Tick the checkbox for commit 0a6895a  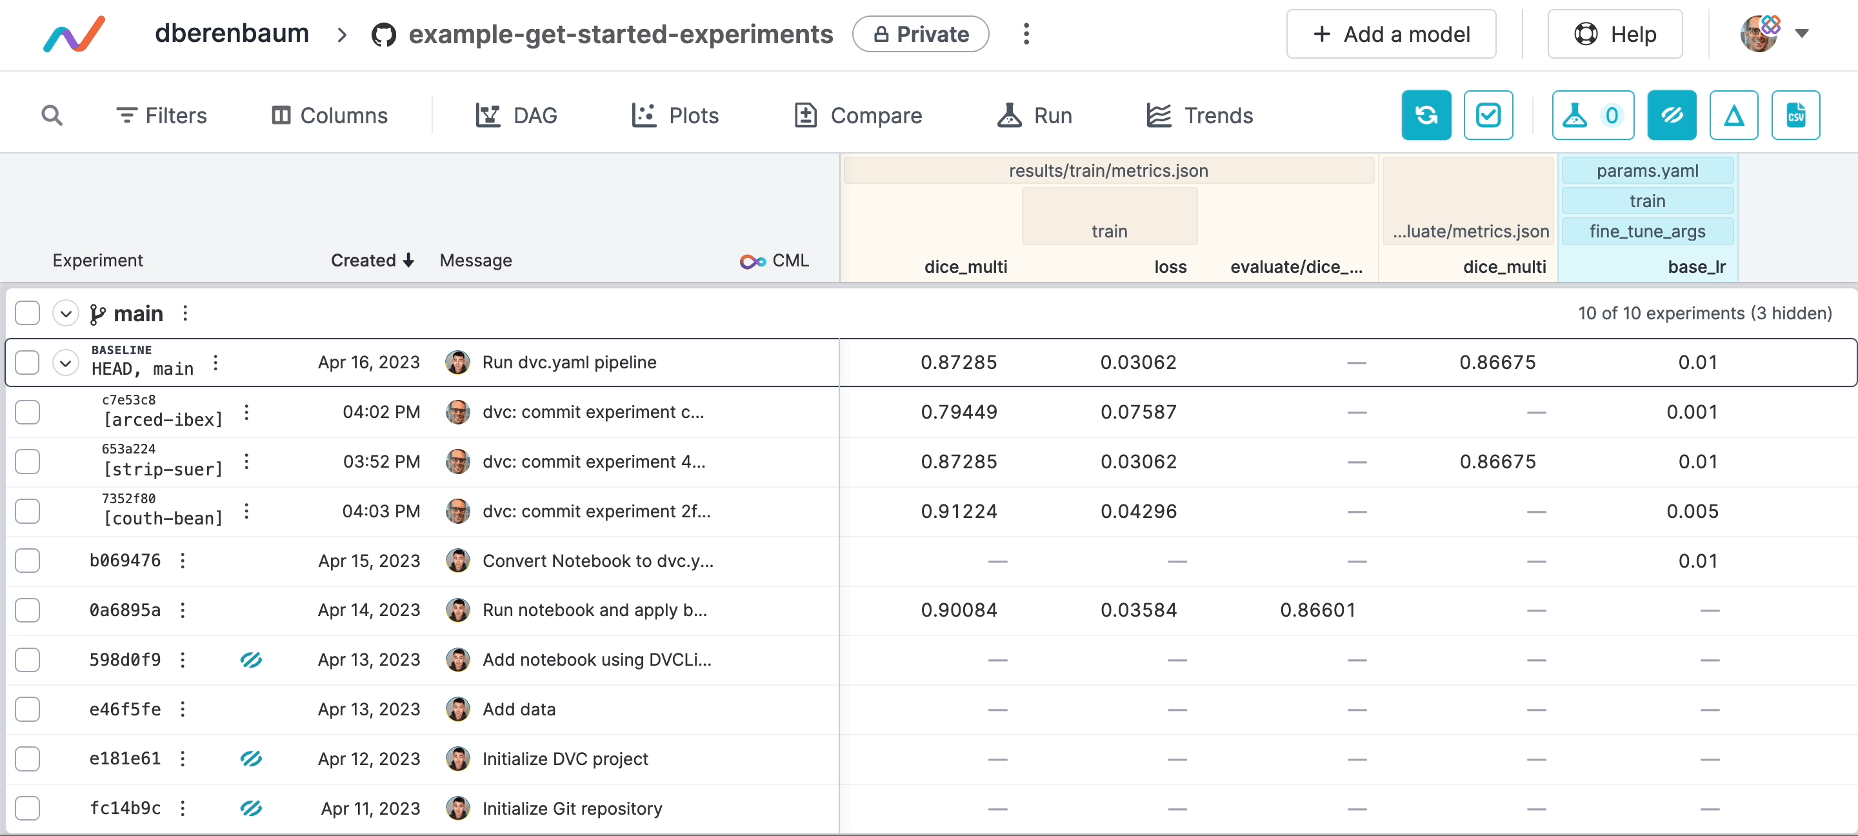tap(27, 610)
